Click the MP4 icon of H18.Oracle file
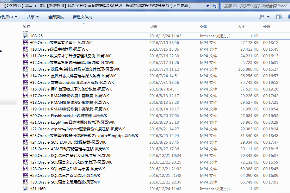This screenshot has height=193, width=290. click(x=25, y=102)
